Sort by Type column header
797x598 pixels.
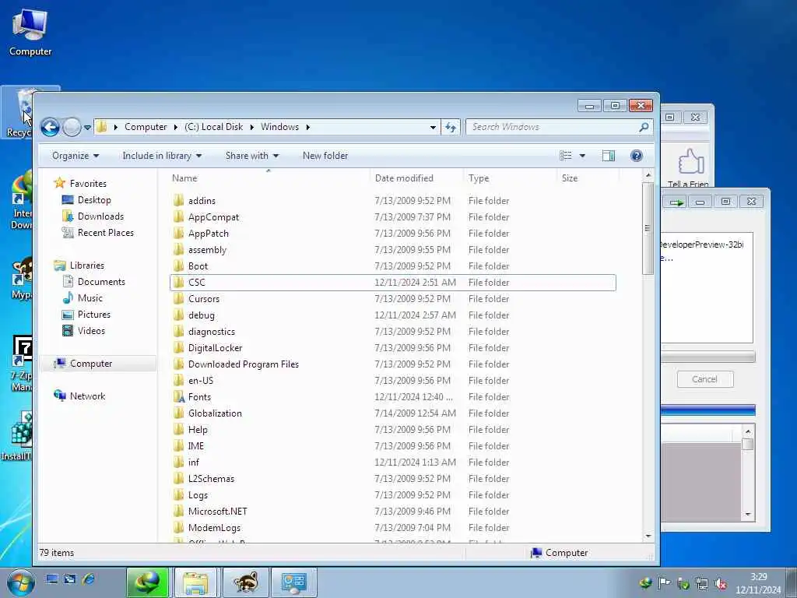tap(479, 178)
